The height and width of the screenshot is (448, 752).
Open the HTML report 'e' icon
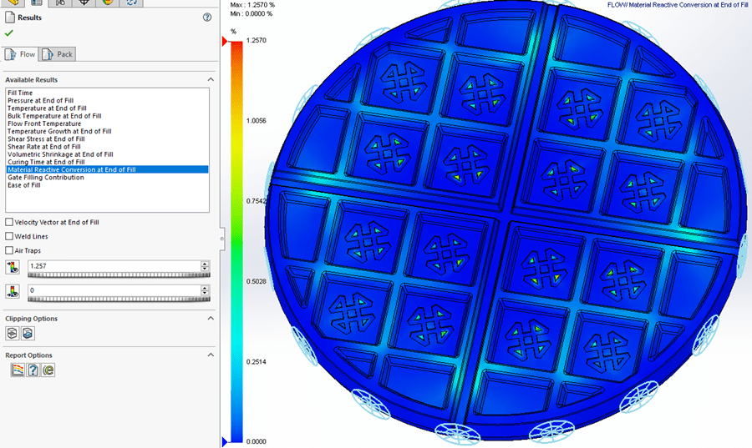48,370
